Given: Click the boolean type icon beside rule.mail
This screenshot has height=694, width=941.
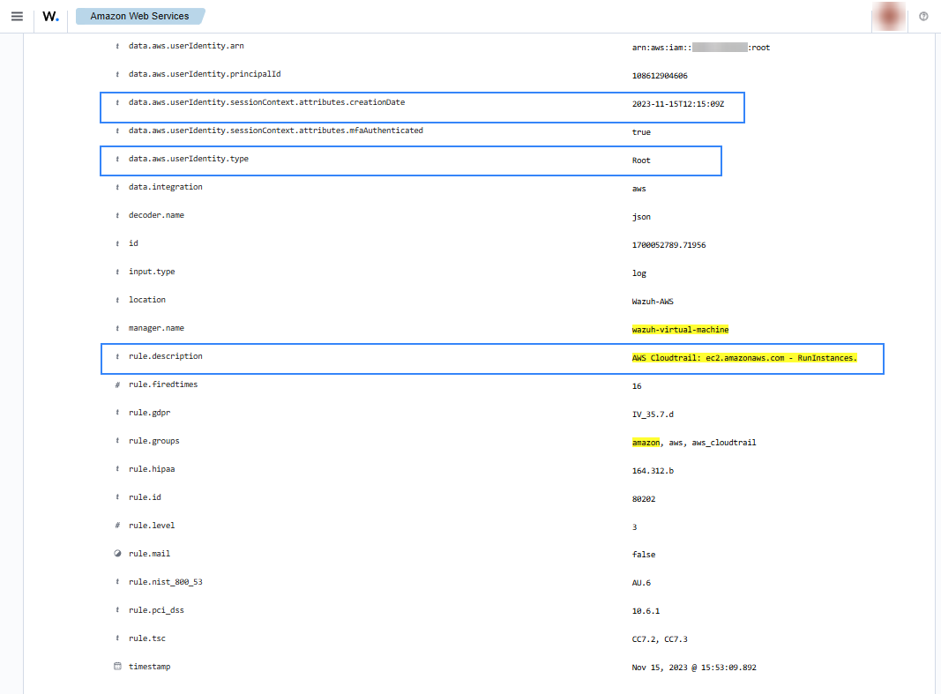Looking at the screenshot, I should click(x=117, y=554).
